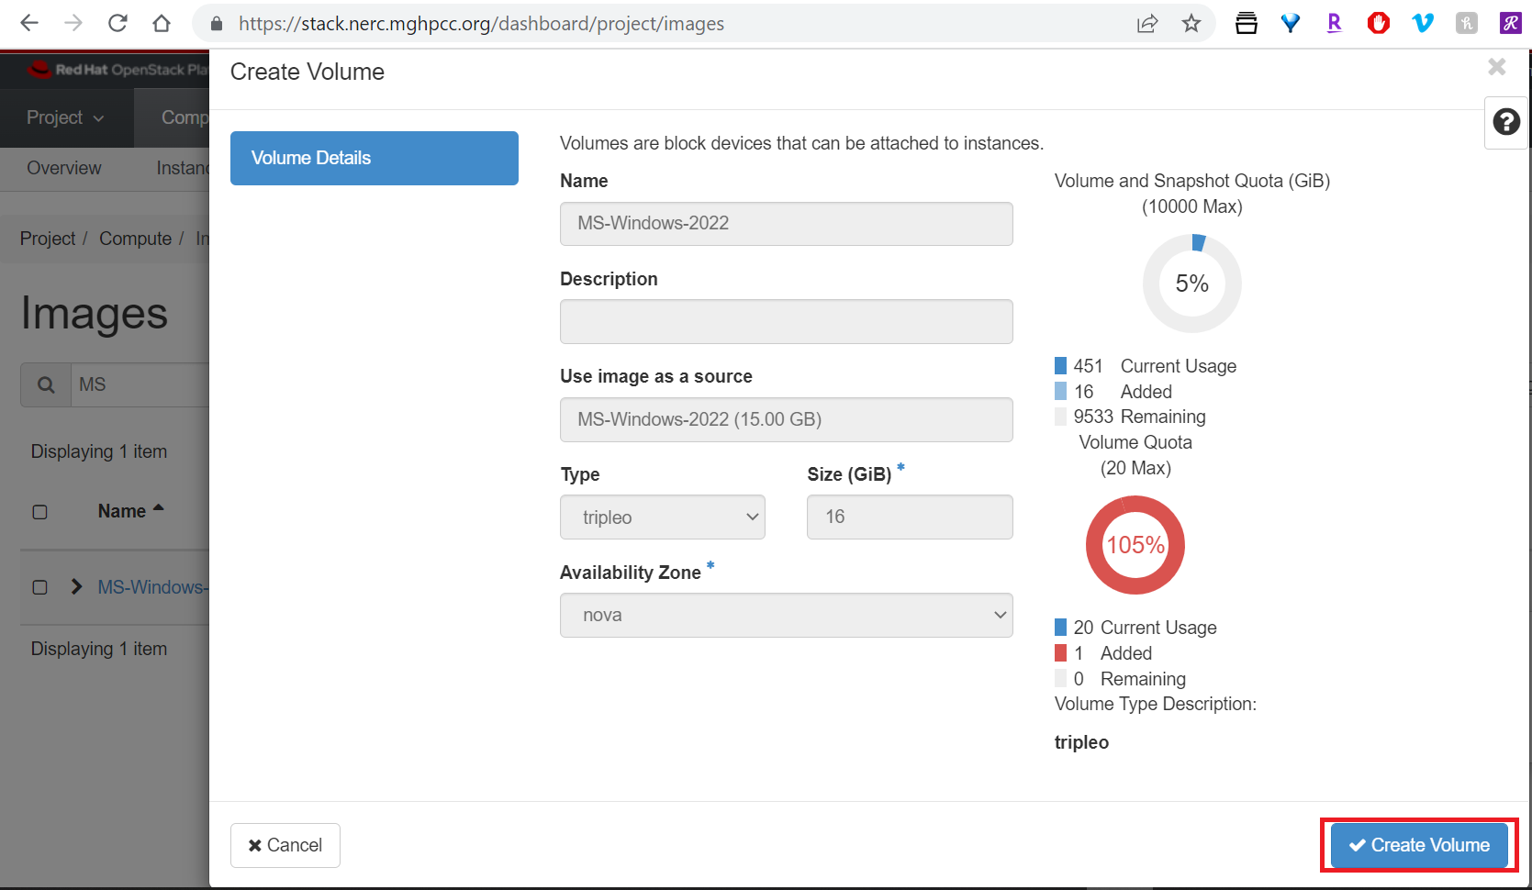
Task: Expand the MS-Windows image row chevron
Action: point(77,586)
